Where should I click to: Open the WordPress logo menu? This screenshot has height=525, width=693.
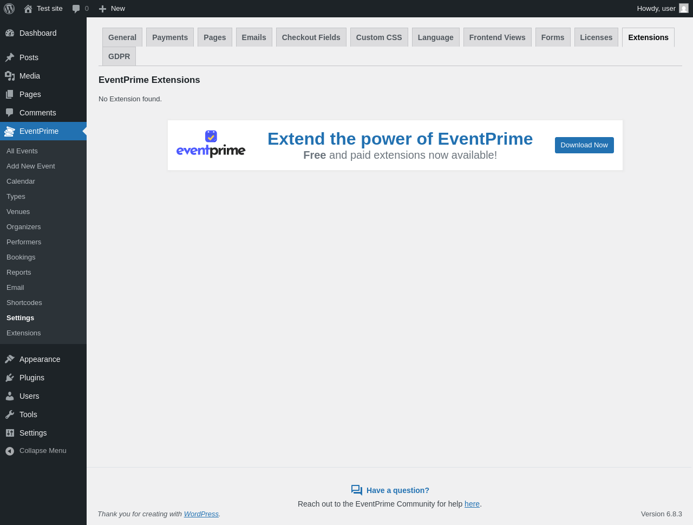pyautogui.click(x=9, y=9)
